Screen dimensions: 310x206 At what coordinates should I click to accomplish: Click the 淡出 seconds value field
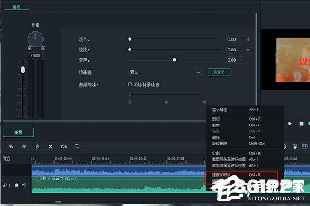coord(235,50)
